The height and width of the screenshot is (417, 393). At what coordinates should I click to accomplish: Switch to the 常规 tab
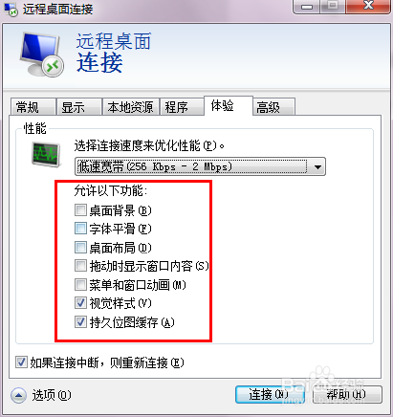coord(33,106)
